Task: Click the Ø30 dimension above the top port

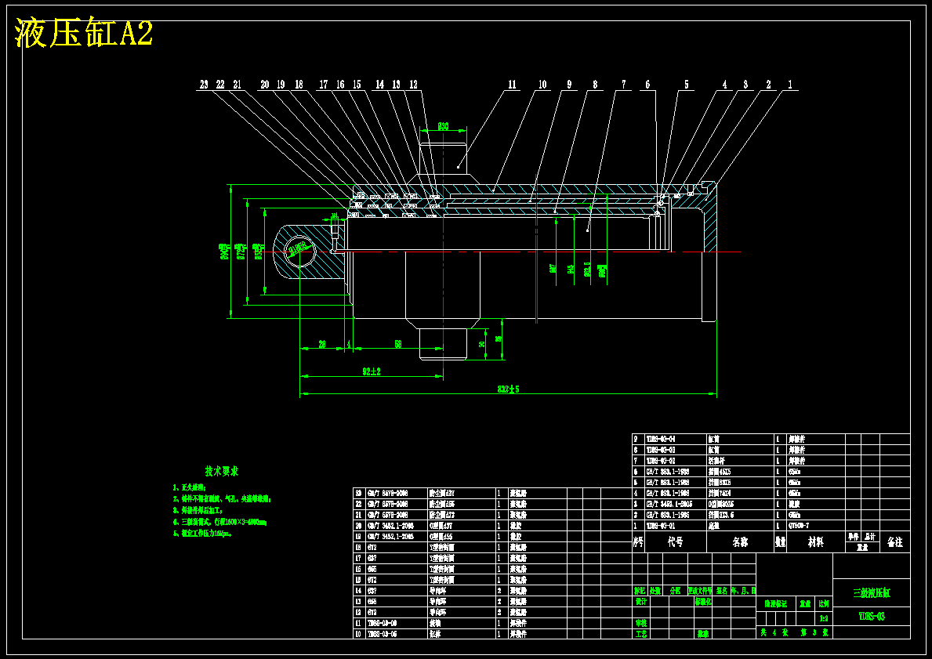Action: tap(444, 126)
